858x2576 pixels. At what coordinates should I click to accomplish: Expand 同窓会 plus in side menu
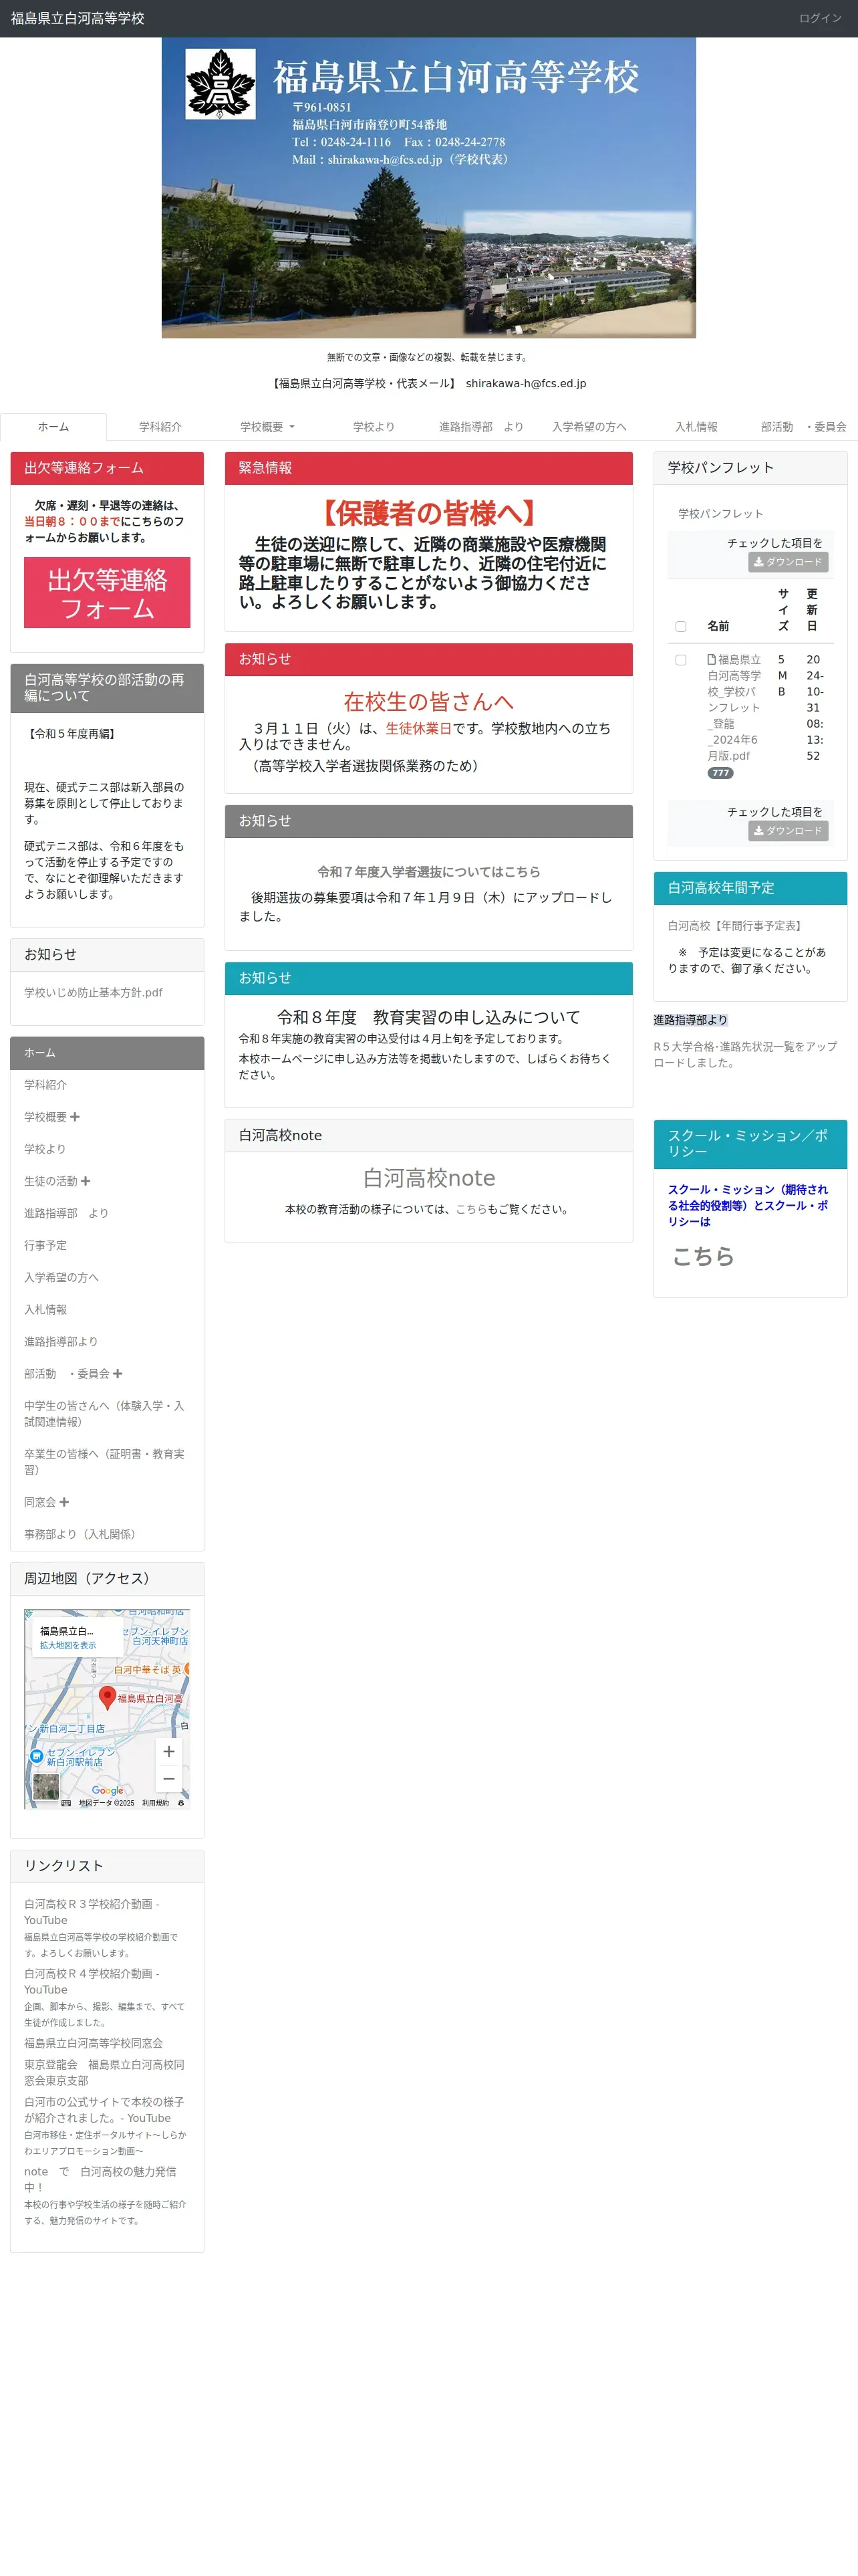tap(64, 1502)
